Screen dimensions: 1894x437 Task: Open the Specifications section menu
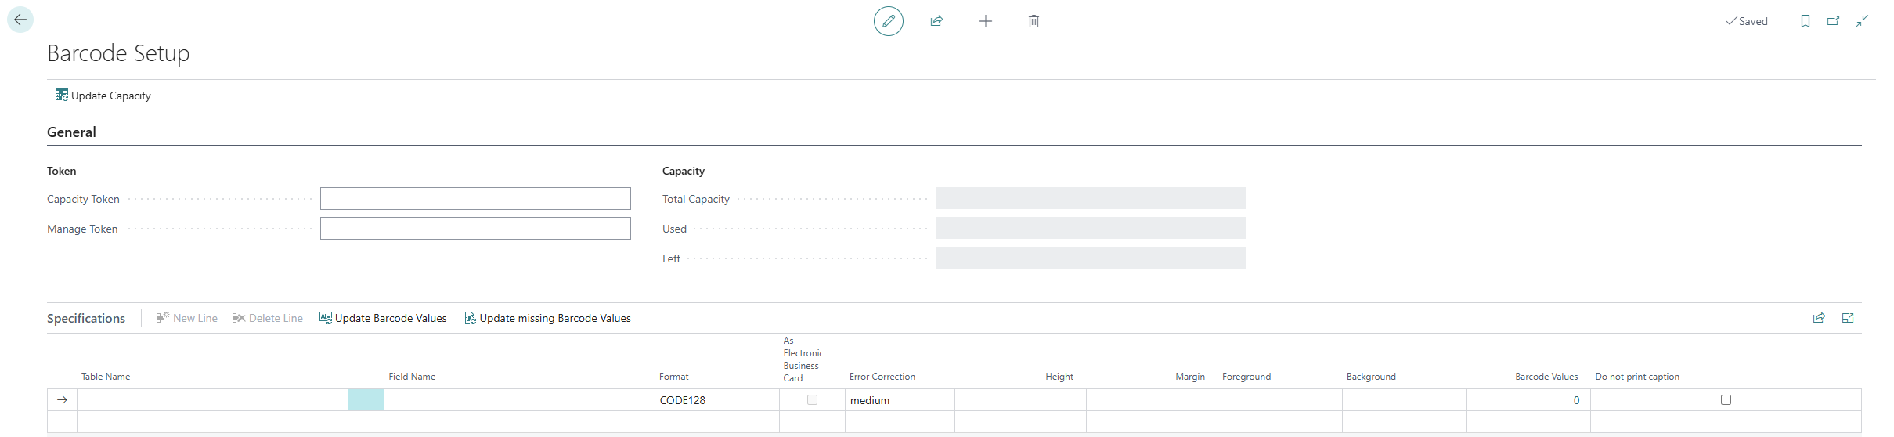click(86, 318)
